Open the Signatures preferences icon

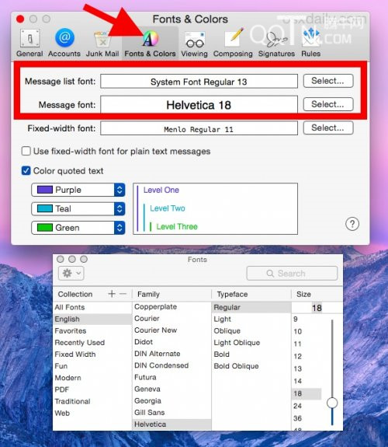pos(276,40)
